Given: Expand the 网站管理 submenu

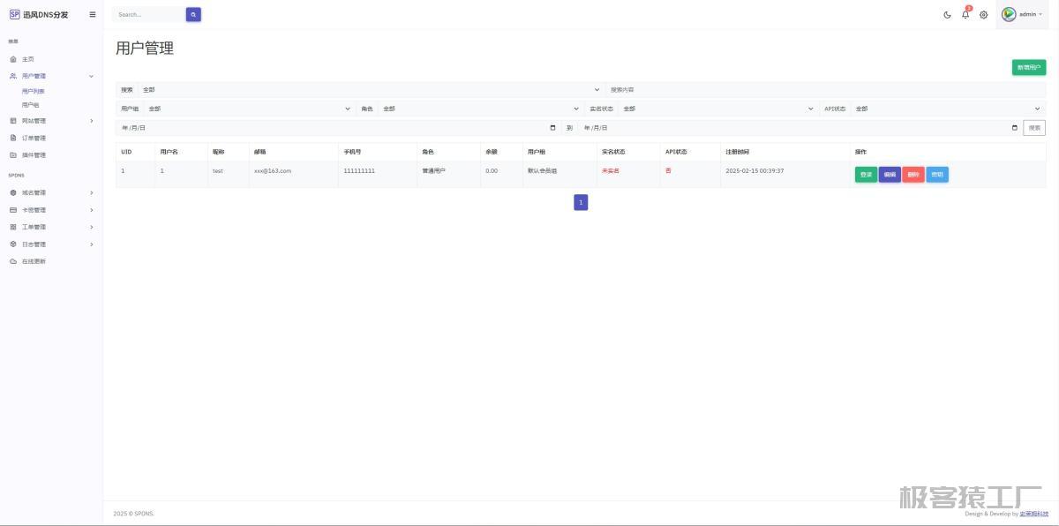Looking at the screenshot, I should [51, 121].
